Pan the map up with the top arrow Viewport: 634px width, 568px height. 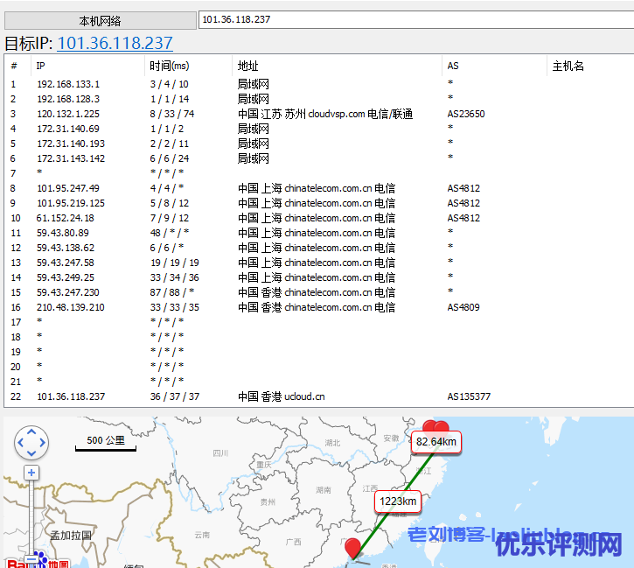click(31, 432)
